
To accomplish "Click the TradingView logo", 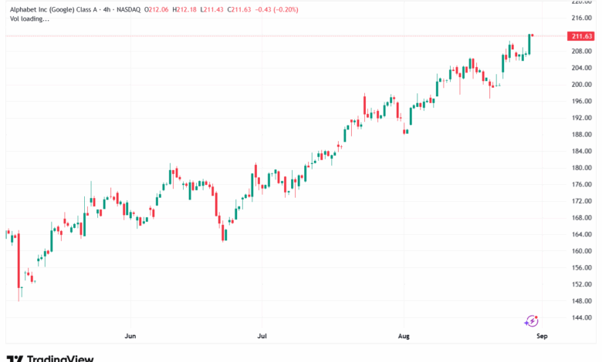I will (51, 357).
